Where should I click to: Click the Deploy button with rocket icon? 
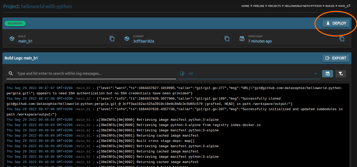(336, 23)
